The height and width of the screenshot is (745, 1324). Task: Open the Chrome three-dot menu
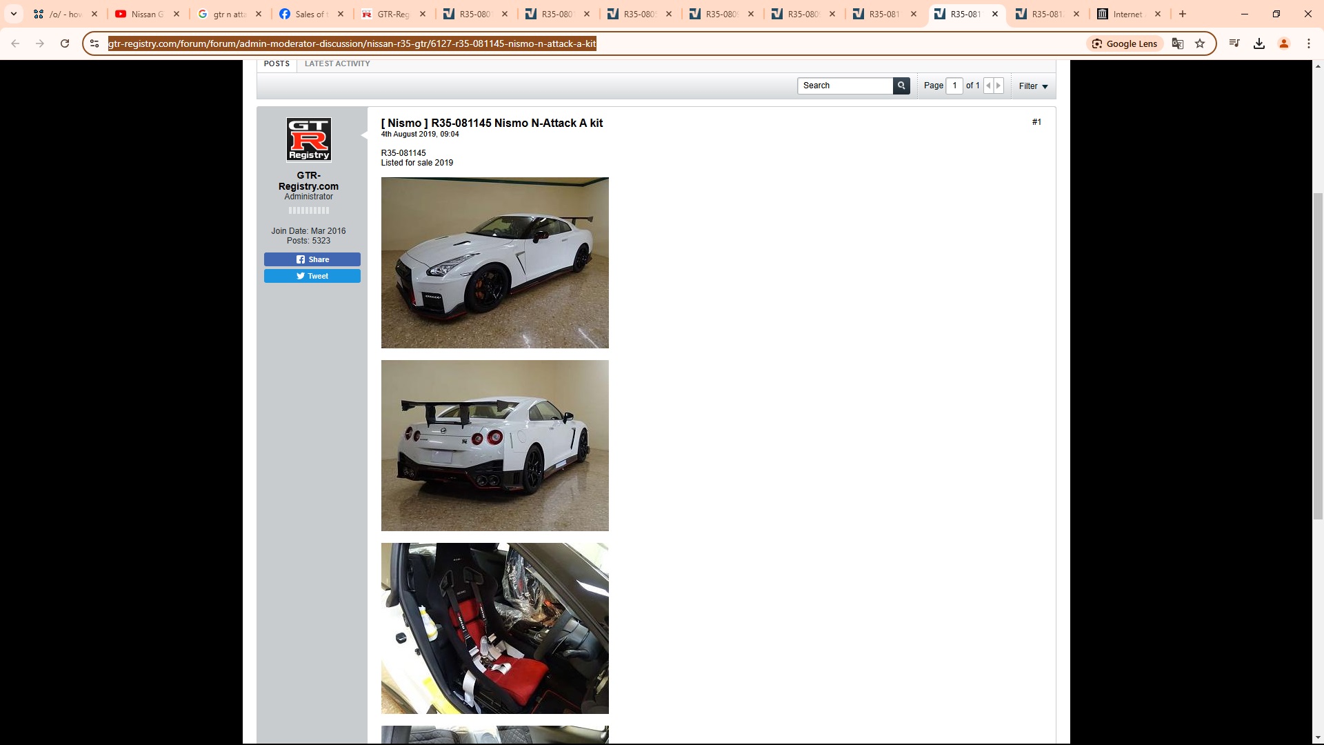tap(1309, 43)
